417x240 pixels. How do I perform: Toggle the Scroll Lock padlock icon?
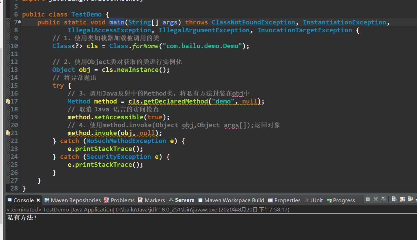[402, 199]
